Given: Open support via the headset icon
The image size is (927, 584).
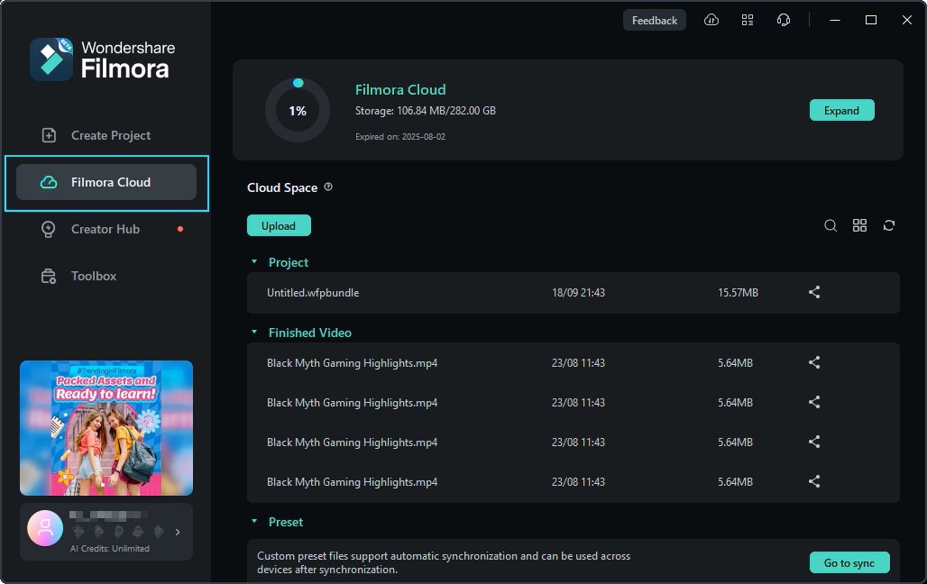Looking at the screenshot, I should (784, 19).
